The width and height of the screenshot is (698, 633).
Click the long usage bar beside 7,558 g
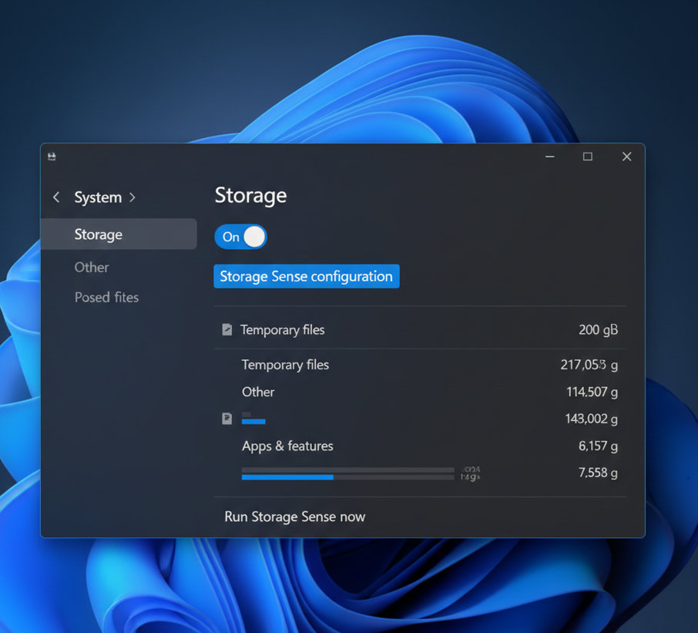click(x=347, y=474)
